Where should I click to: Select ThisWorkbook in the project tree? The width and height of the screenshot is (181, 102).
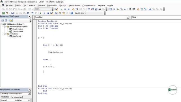(18, 31)
